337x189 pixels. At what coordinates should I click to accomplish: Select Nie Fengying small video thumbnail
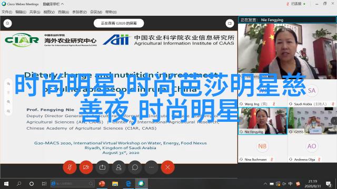[x=263, y=121]
